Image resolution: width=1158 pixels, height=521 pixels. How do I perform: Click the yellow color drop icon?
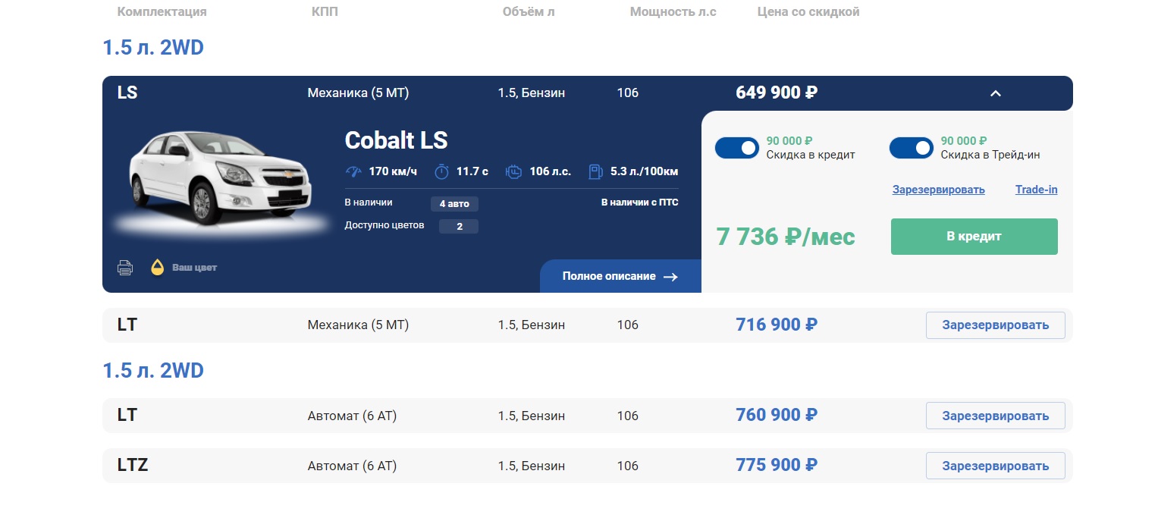pyautogui.click(x=158, y=267)
